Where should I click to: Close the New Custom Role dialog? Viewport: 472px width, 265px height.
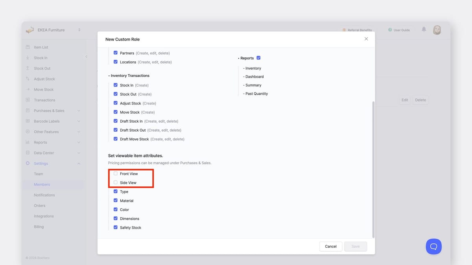tap(366, 39)
